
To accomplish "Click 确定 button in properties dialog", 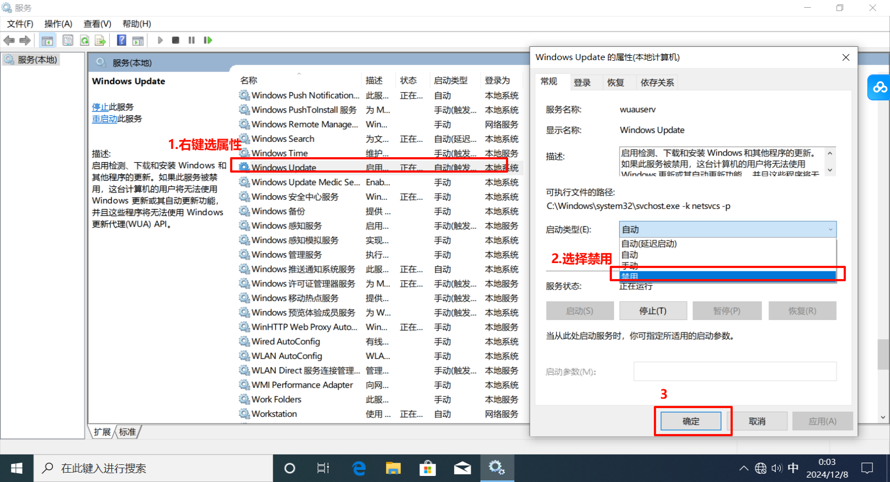I will click(691, 421).
